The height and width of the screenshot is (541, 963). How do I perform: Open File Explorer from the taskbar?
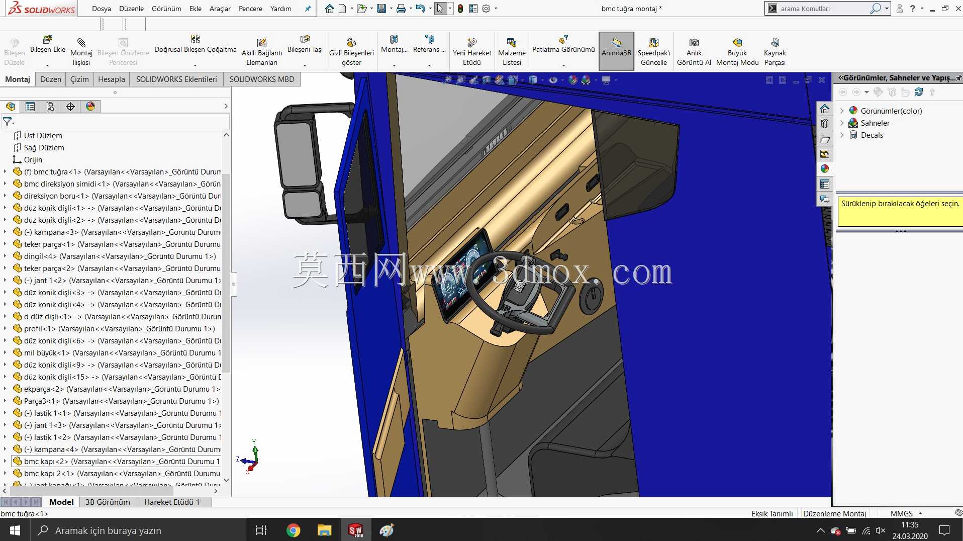pyautogui.click(x=324, y=530)
